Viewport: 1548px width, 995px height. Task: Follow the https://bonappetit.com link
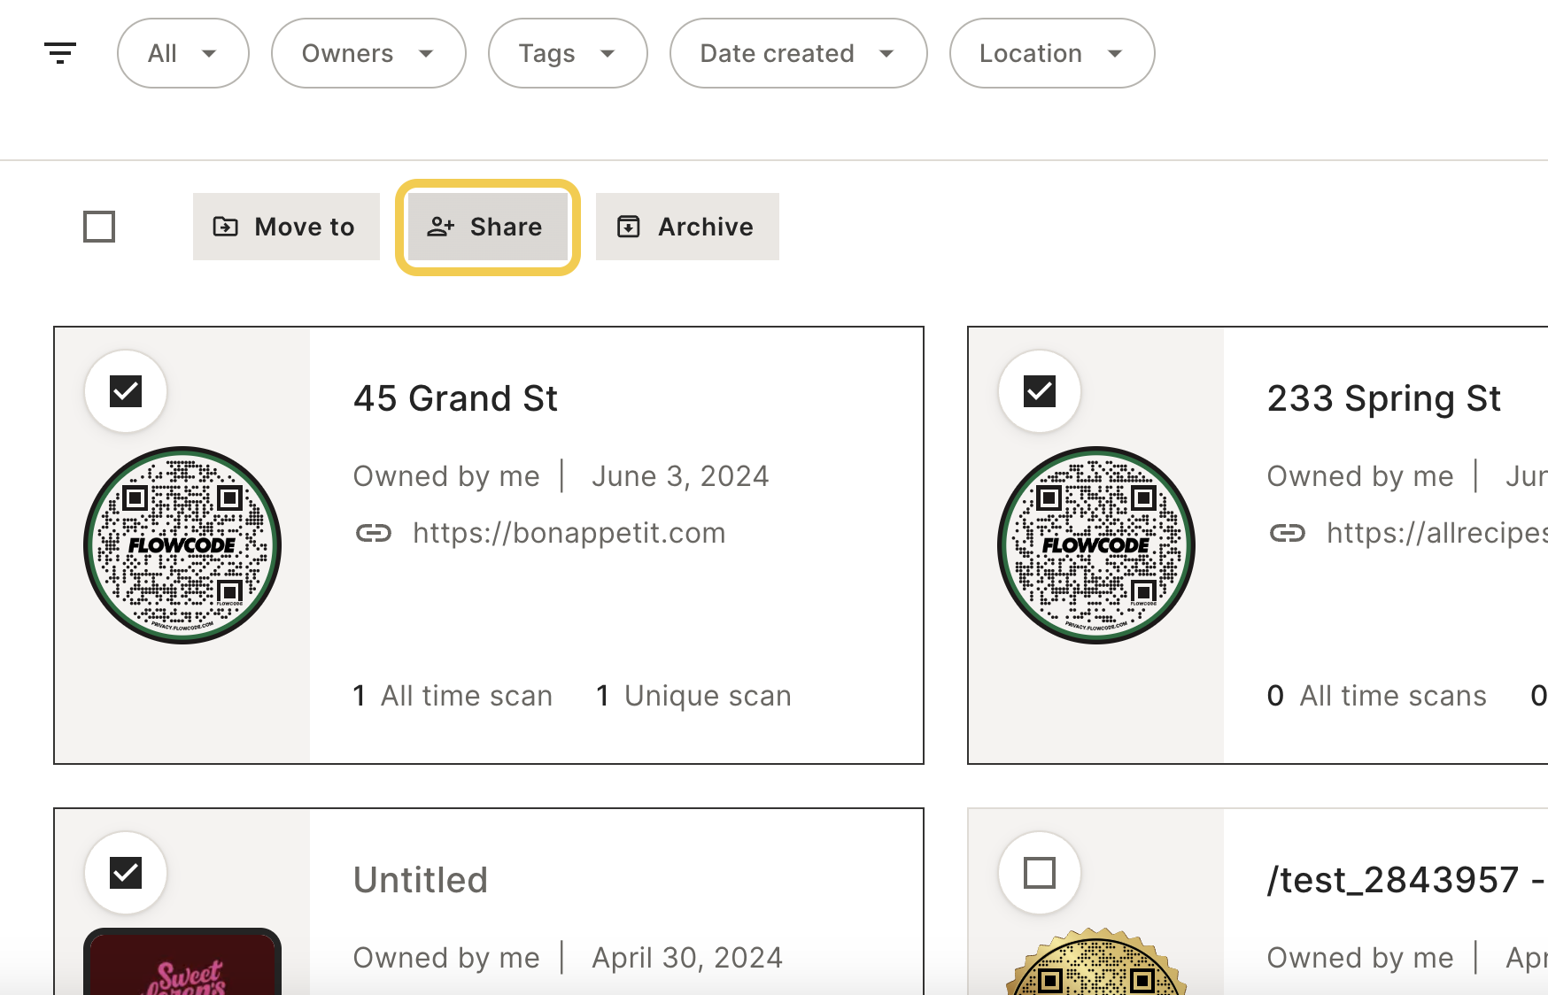click(569, 533)
